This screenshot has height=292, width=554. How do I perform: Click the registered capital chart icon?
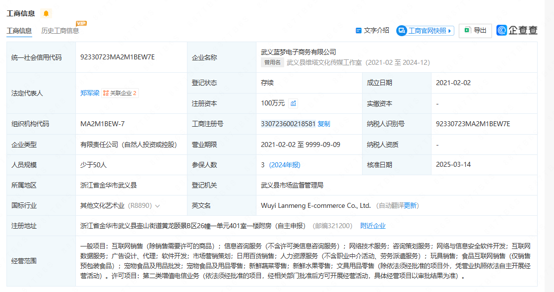293,103
